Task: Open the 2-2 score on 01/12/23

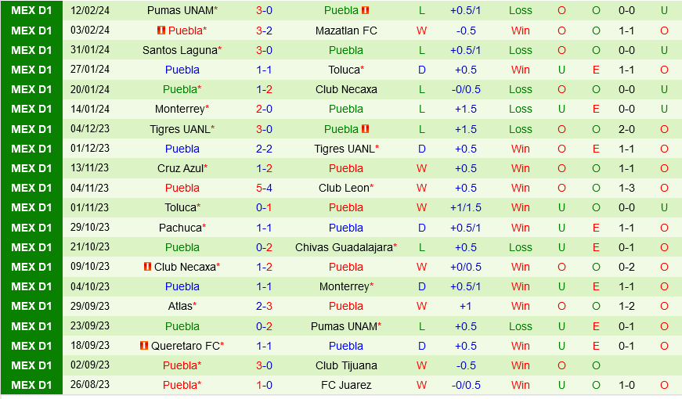Action: click(264, 149)
